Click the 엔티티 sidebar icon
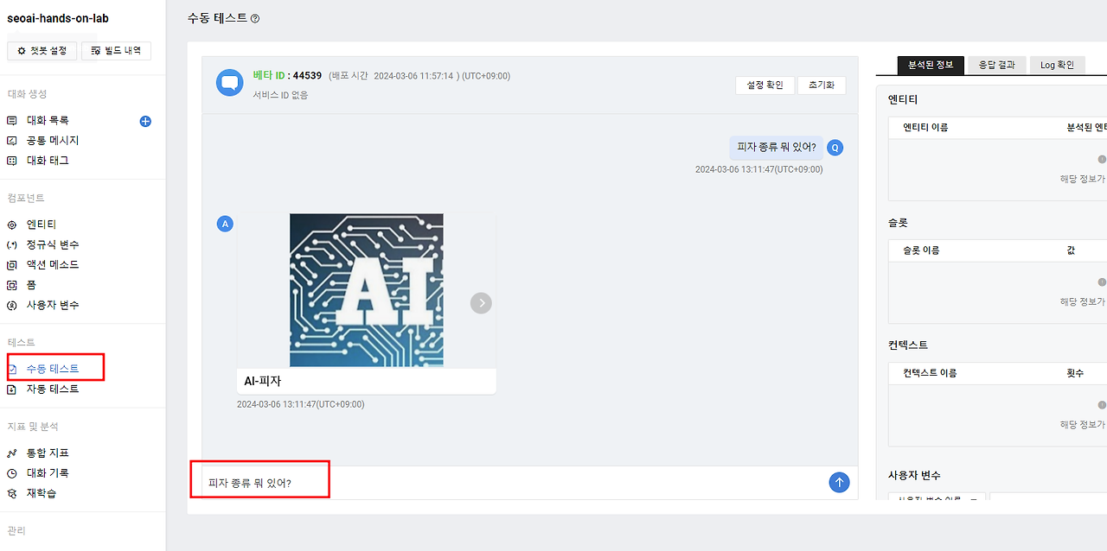The height and width of the screenshot is (551, 1107). pos(12,225)
